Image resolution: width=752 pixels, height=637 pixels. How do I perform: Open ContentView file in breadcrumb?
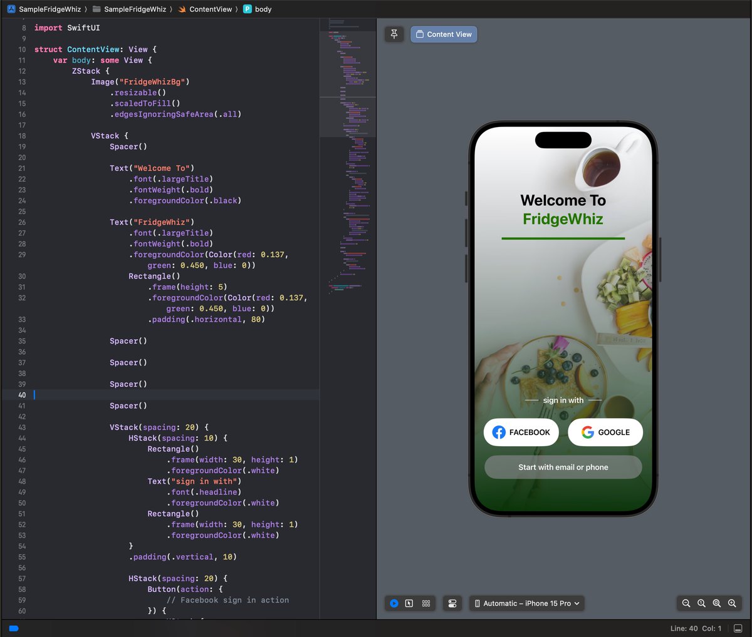211,9
